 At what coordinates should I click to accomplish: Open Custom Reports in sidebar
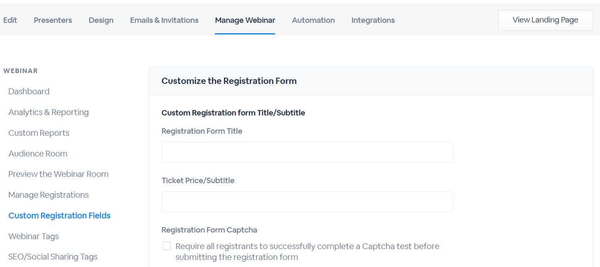[39, 133]
